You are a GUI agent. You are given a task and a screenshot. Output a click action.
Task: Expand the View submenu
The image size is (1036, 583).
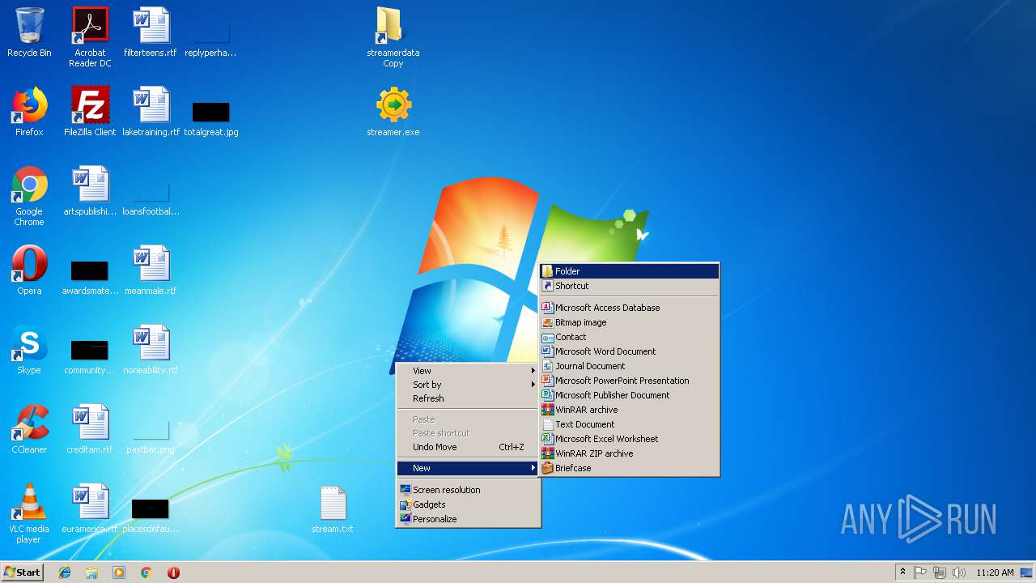[468, 371]
